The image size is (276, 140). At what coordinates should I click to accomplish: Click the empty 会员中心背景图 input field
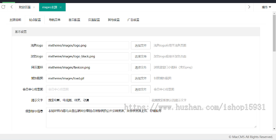[x=87, y=89]
